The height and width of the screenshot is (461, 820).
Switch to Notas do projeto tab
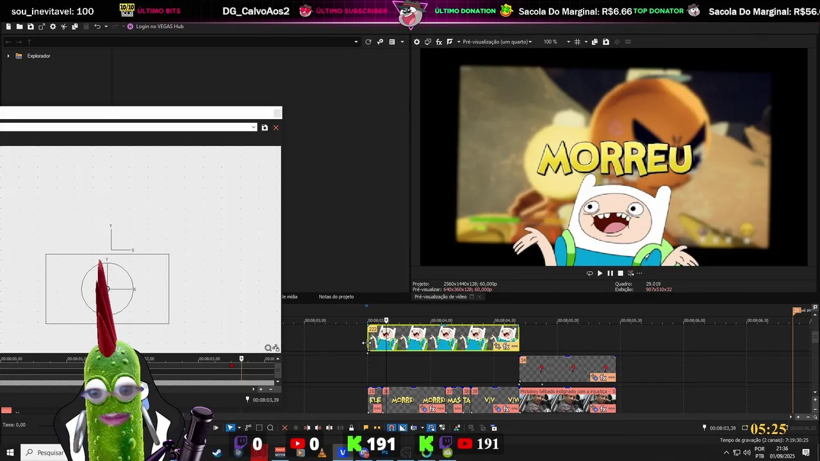click(336, 296)
